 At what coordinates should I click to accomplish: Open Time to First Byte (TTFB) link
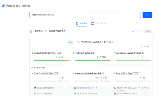[127, 73]
